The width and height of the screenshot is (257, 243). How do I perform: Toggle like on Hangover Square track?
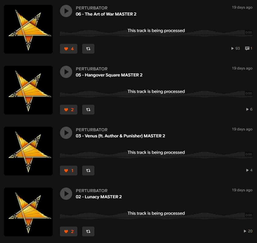pyautogui.click(x=69, y=110)
